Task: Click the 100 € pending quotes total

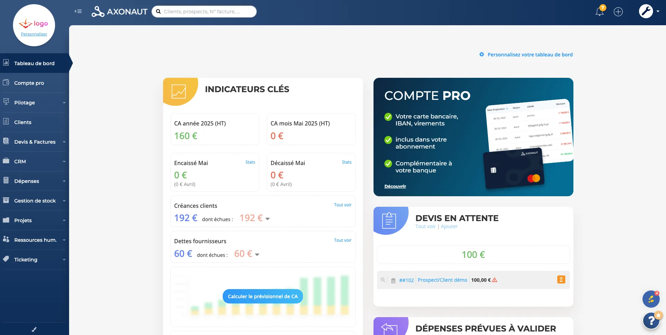Action: (x=473, y=255)
